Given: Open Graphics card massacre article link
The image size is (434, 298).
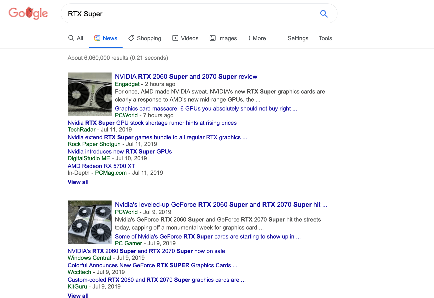Looking at the screenshot, I should 206,108.
